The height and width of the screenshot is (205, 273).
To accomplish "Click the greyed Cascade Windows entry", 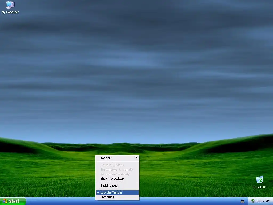I will [117, 165].
